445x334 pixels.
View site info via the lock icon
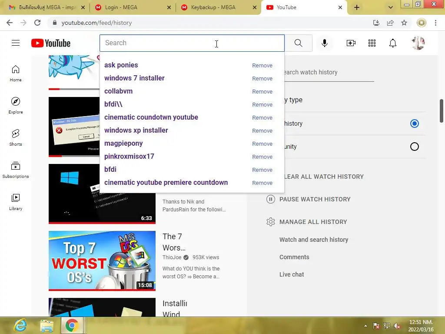pos(55,23)
